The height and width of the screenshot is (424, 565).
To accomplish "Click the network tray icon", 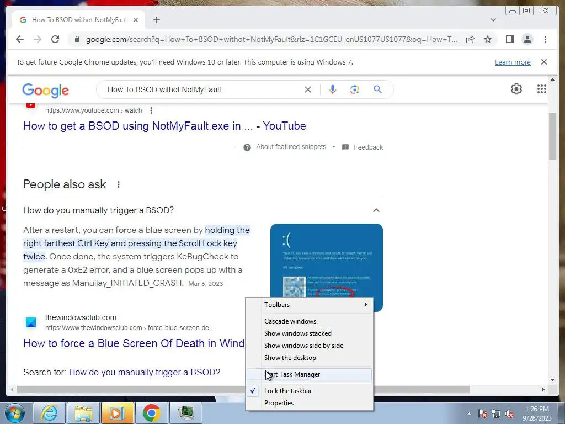I will (x=496, y=414).
